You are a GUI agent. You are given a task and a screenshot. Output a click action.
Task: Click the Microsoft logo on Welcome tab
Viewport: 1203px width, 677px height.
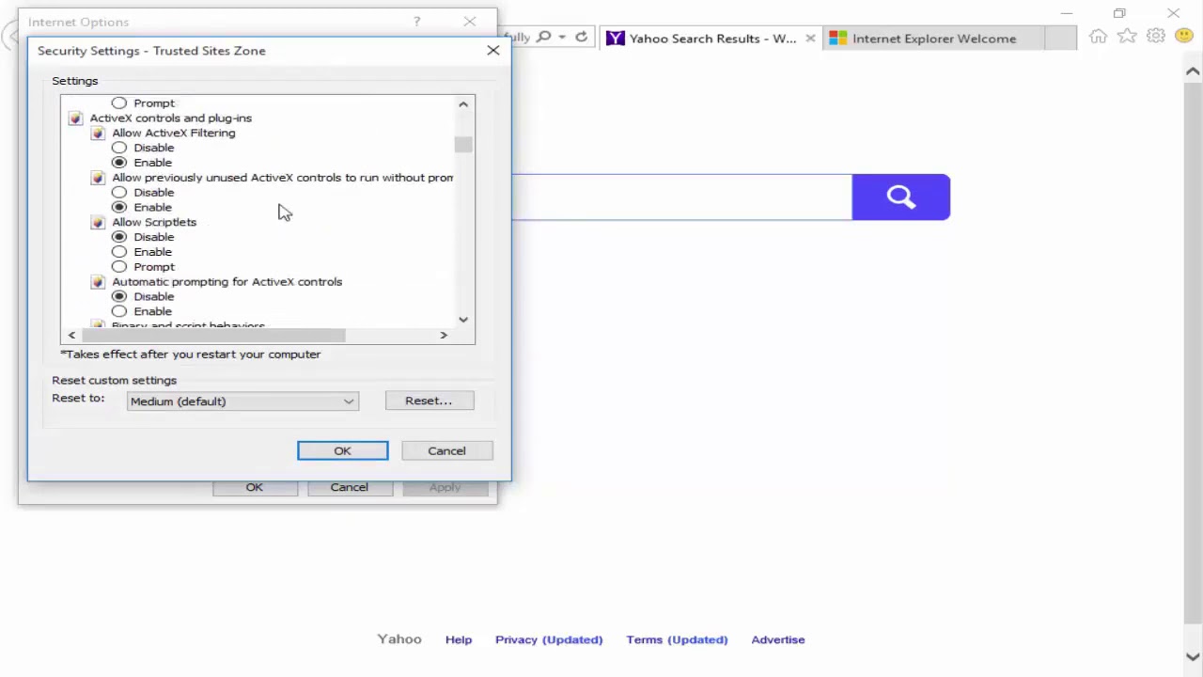coord(837,39)
